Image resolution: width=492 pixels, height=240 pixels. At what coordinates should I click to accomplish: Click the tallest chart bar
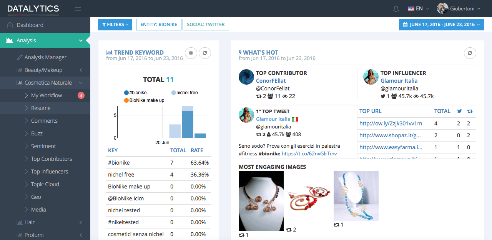coord(188,122)
